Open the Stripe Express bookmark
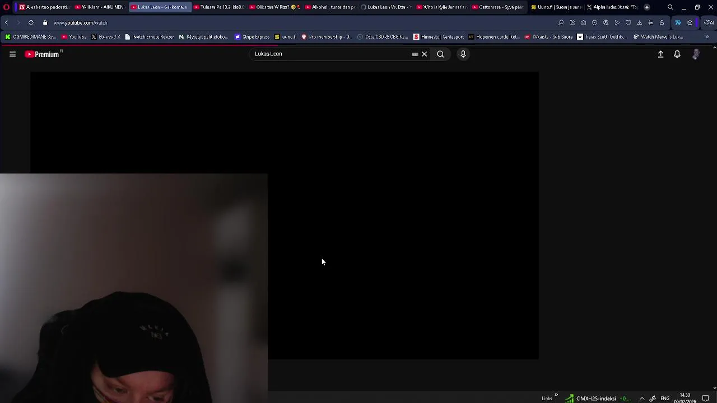 (x=252, y=37)
